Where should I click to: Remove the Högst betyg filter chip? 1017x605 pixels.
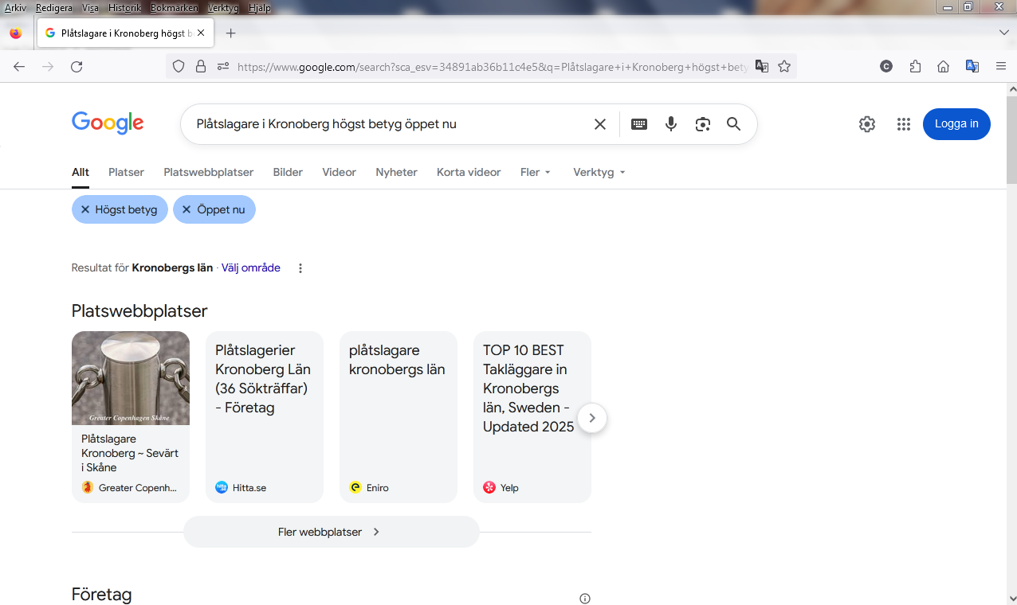[85, 209]
